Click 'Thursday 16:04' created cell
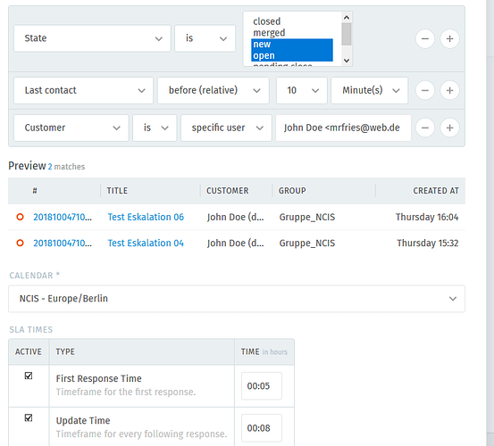494x446 pixels. pos(427,217)
